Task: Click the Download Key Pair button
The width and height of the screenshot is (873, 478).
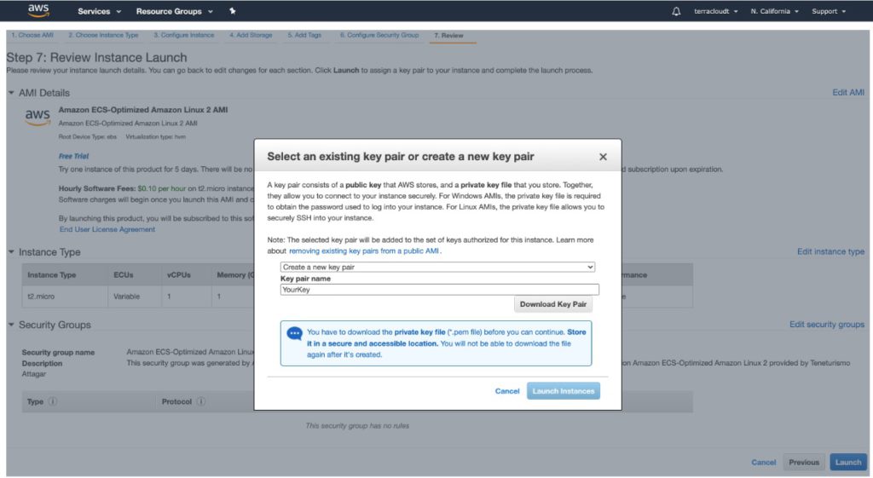Action: [x=552, y=304]
